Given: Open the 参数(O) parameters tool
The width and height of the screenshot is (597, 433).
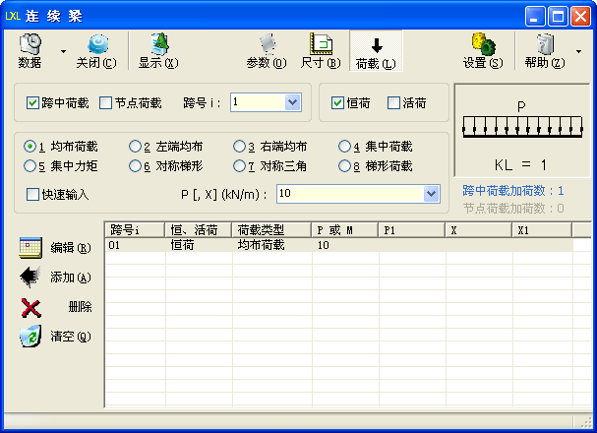Looking at the screenshot, I should pyautogui.click(x=267, y=50).
